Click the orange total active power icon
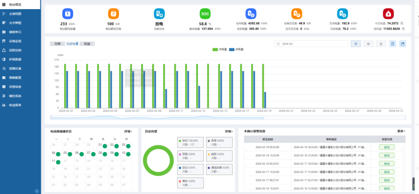This screenshot has width=419, height=194. 297,14
